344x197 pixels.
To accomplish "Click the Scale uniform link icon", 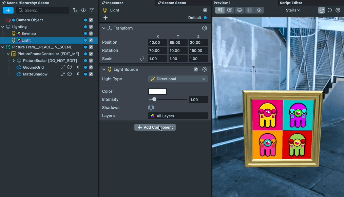I will (142, 59).
